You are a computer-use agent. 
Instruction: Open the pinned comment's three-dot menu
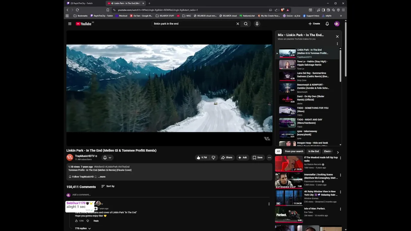click(269, 204)
